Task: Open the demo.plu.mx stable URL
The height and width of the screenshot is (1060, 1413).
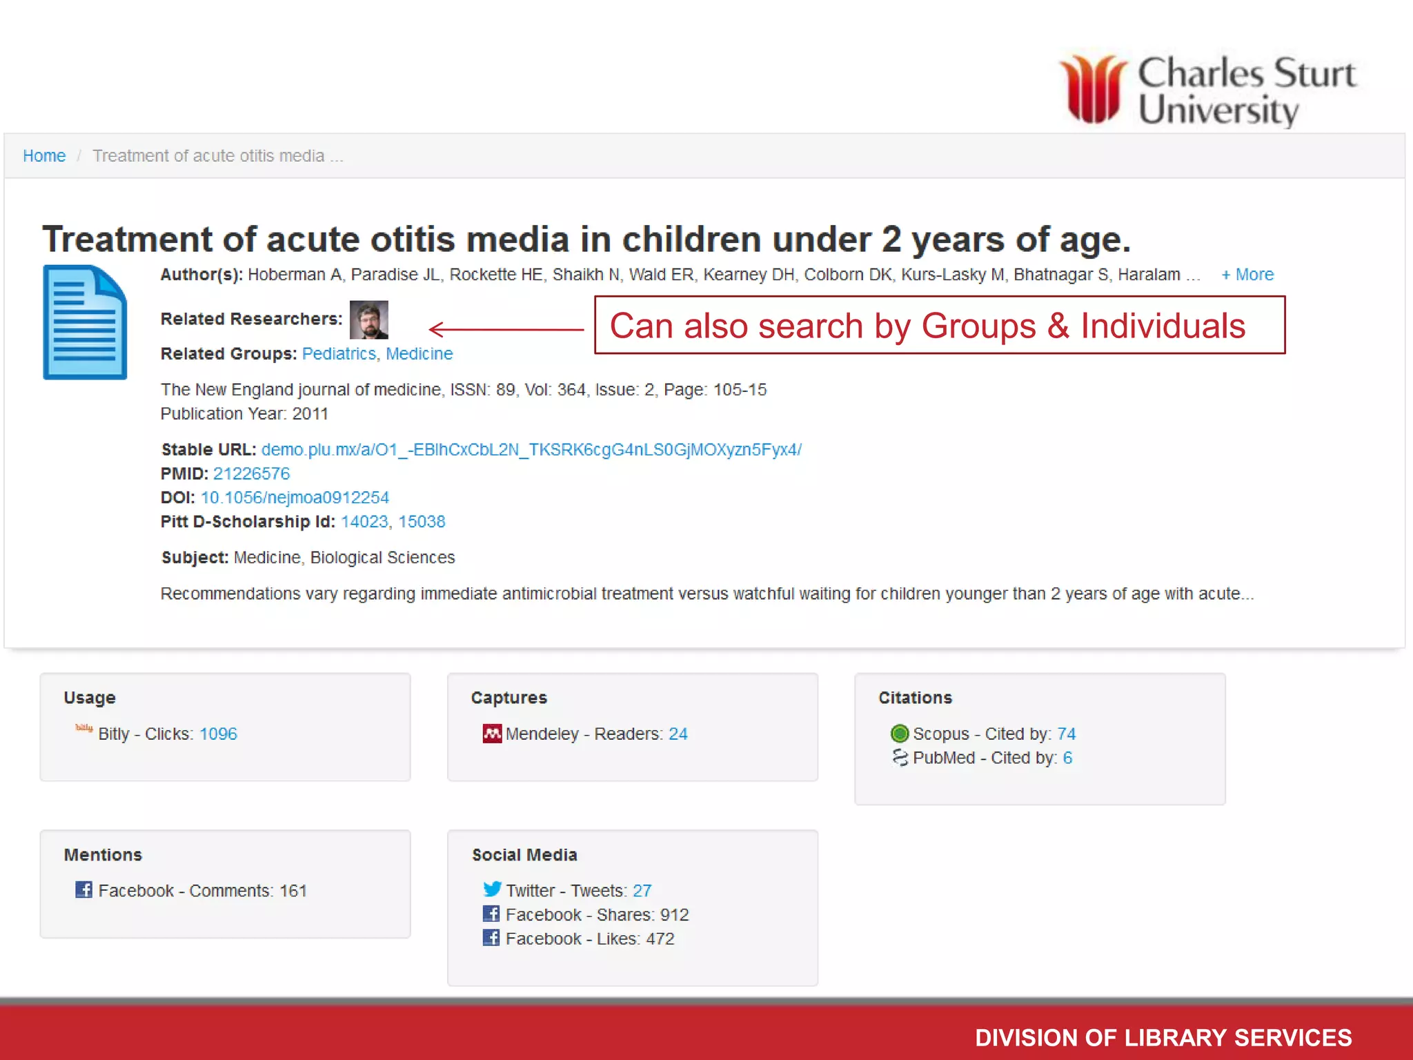Action: (x=531, y=450)
